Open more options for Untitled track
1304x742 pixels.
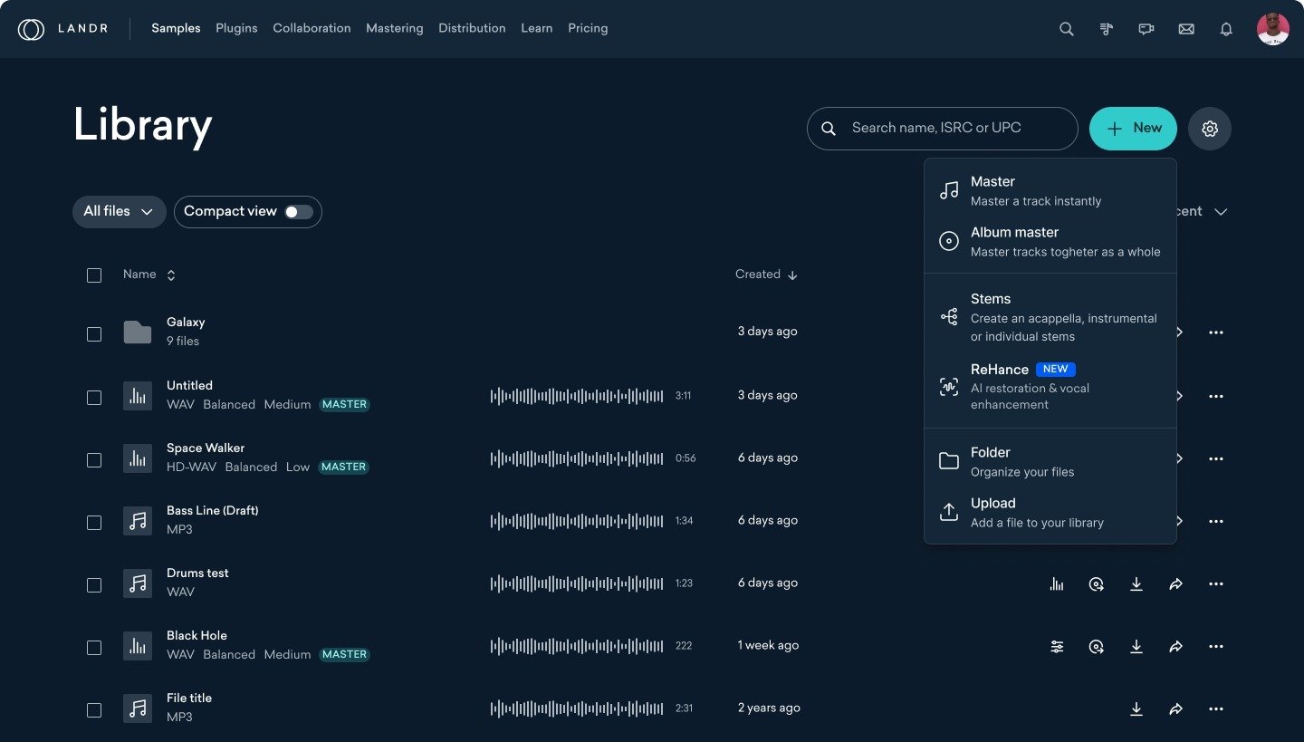tap(1216, 397)
